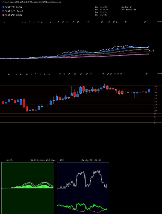Click the white DOW MT legend swatch
The width and height of the screenshot is (162, 214).
coord(3,11)
